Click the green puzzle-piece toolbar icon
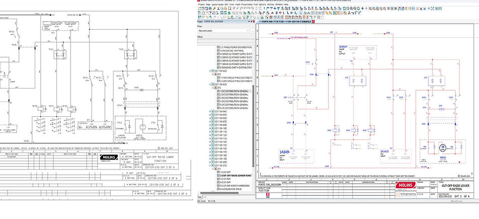This screenshot has width=479, height=219. click(x=229, y=13)
